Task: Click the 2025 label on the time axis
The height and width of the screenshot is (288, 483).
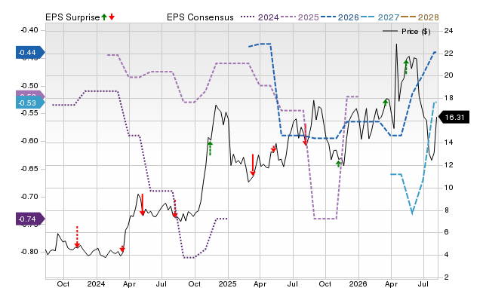Action: click(227, 283)
